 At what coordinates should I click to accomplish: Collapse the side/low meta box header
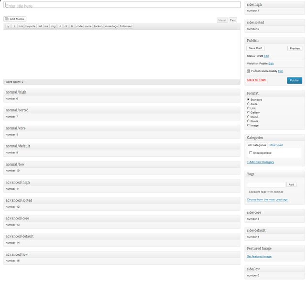pos(274,269)
